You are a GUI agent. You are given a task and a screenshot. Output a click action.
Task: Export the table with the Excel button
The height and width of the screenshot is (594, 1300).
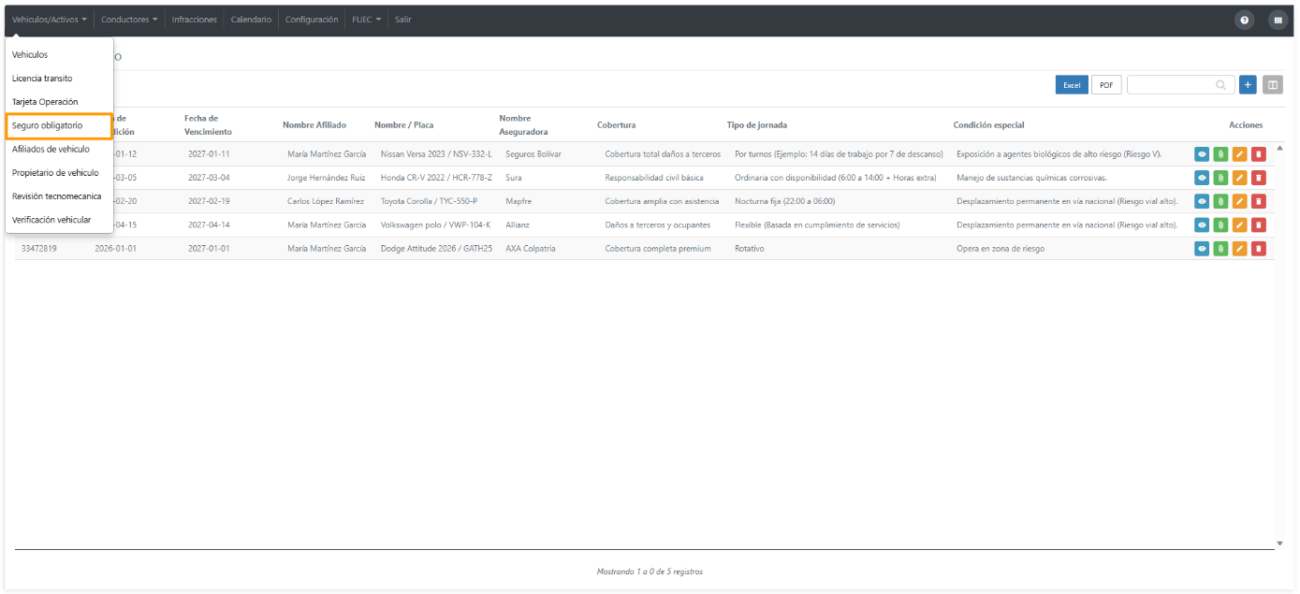click(1072, 85)
